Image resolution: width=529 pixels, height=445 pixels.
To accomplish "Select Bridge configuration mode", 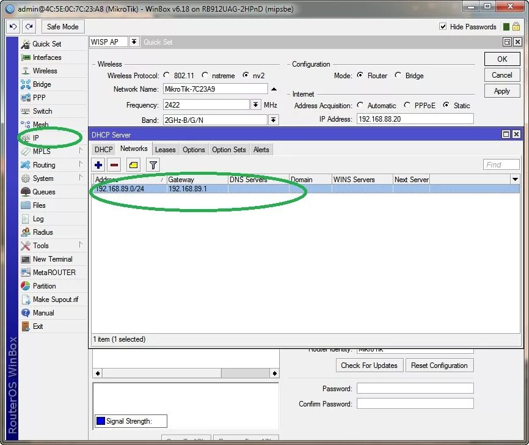I will (398, 75).
